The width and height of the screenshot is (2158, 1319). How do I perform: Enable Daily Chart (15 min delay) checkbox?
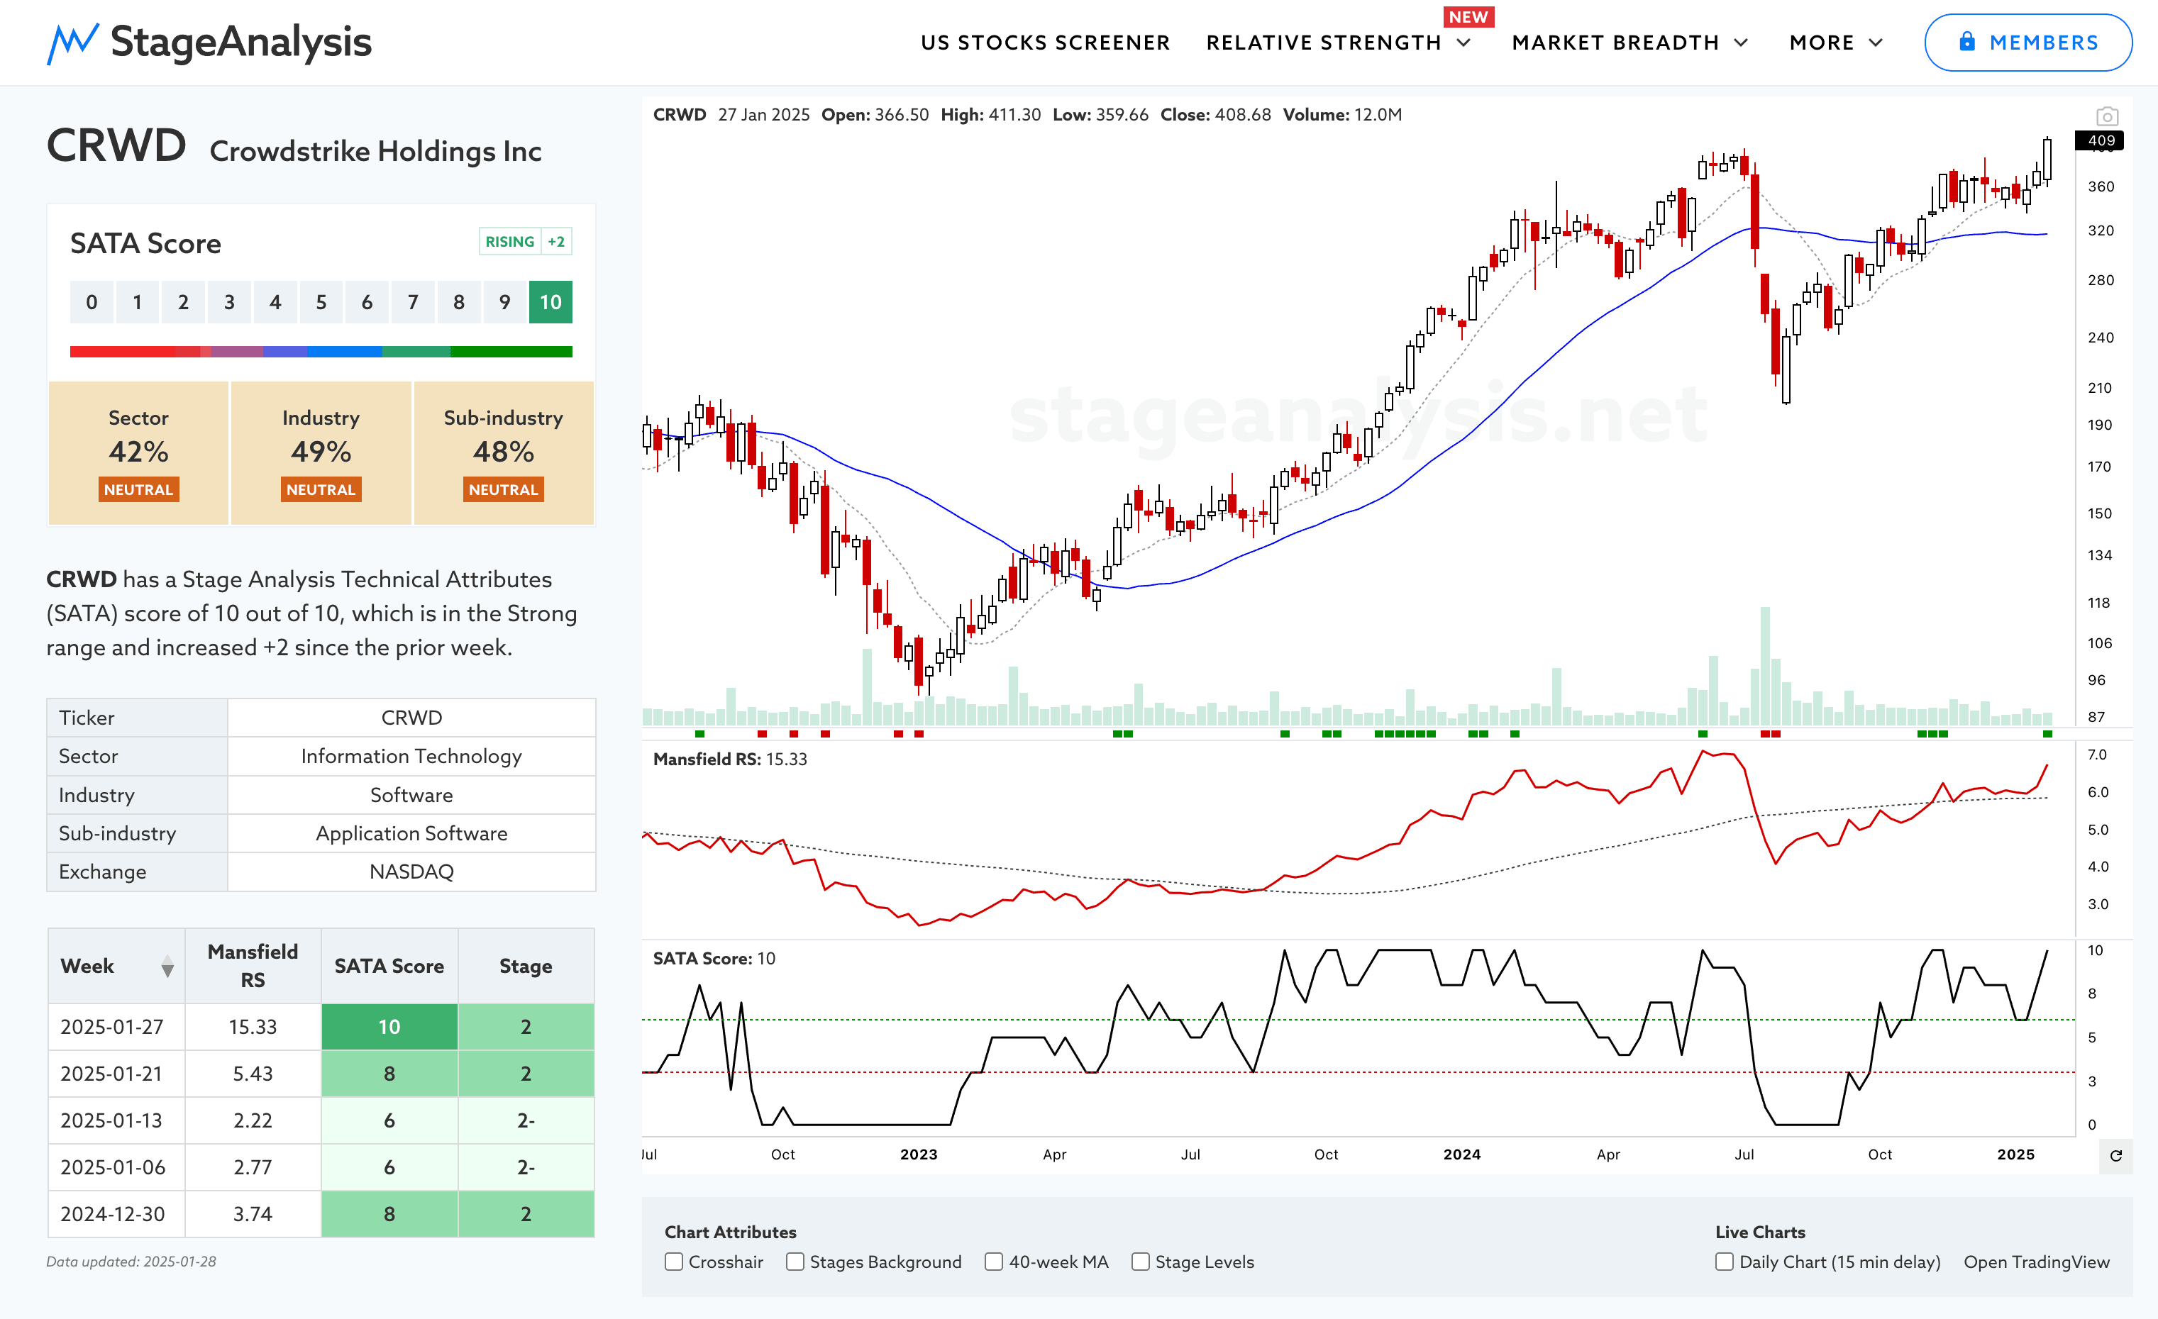point(1724,1262)
